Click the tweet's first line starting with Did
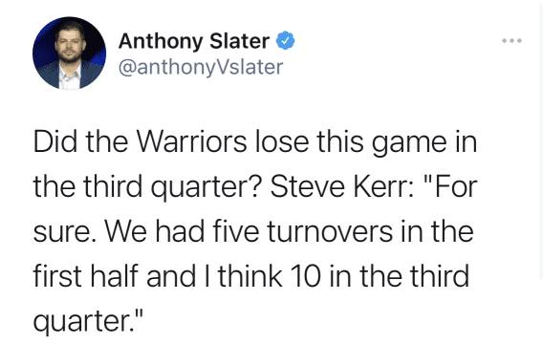 [255, 142]
